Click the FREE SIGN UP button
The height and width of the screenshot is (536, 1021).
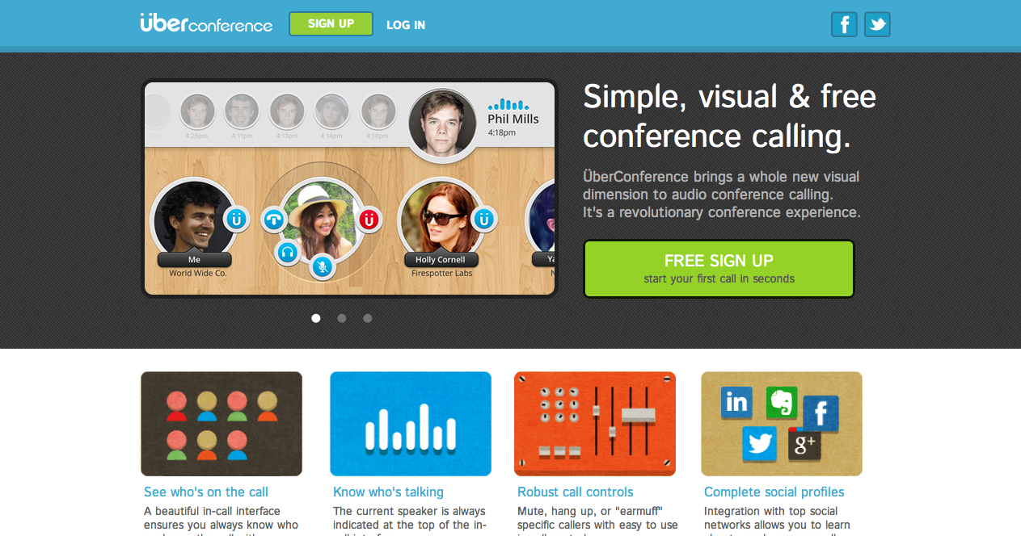[x=719, y=269]
